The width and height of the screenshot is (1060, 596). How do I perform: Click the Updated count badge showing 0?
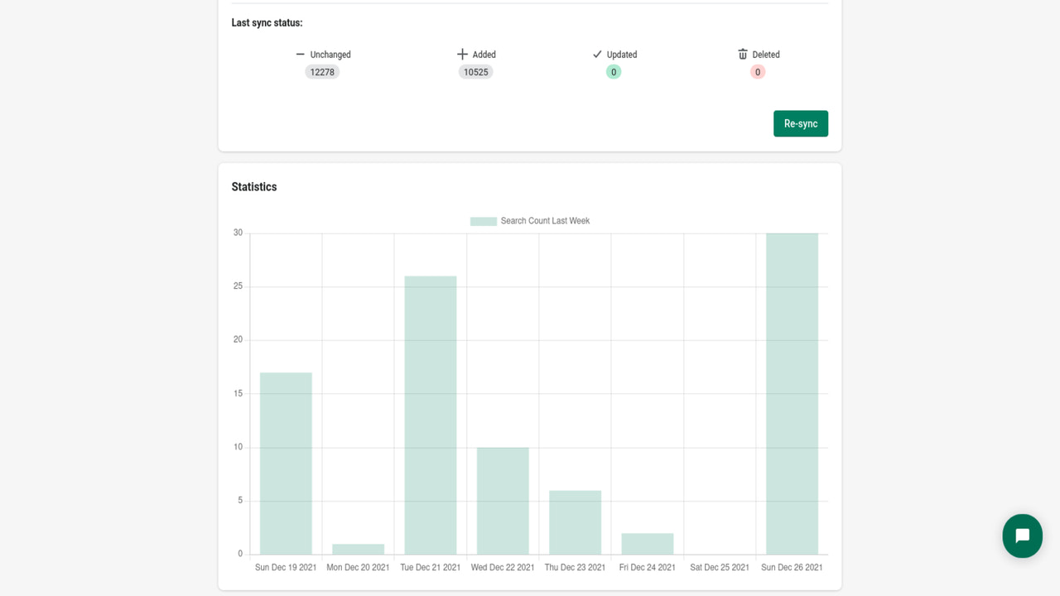(x=613, y=72)
